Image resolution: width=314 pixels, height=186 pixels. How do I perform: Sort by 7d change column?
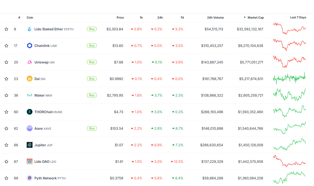182,18
